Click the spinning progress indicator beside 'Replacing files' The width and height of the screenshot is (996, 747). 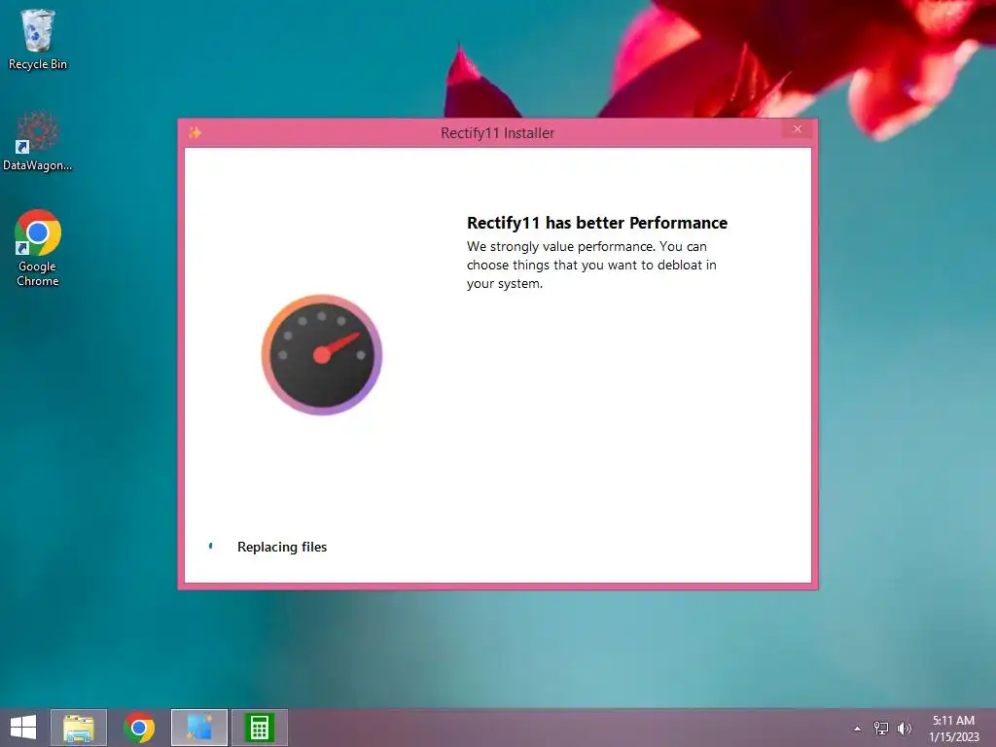tap(211, 546)
